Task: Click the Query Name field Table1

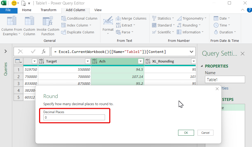Action: 225,79
